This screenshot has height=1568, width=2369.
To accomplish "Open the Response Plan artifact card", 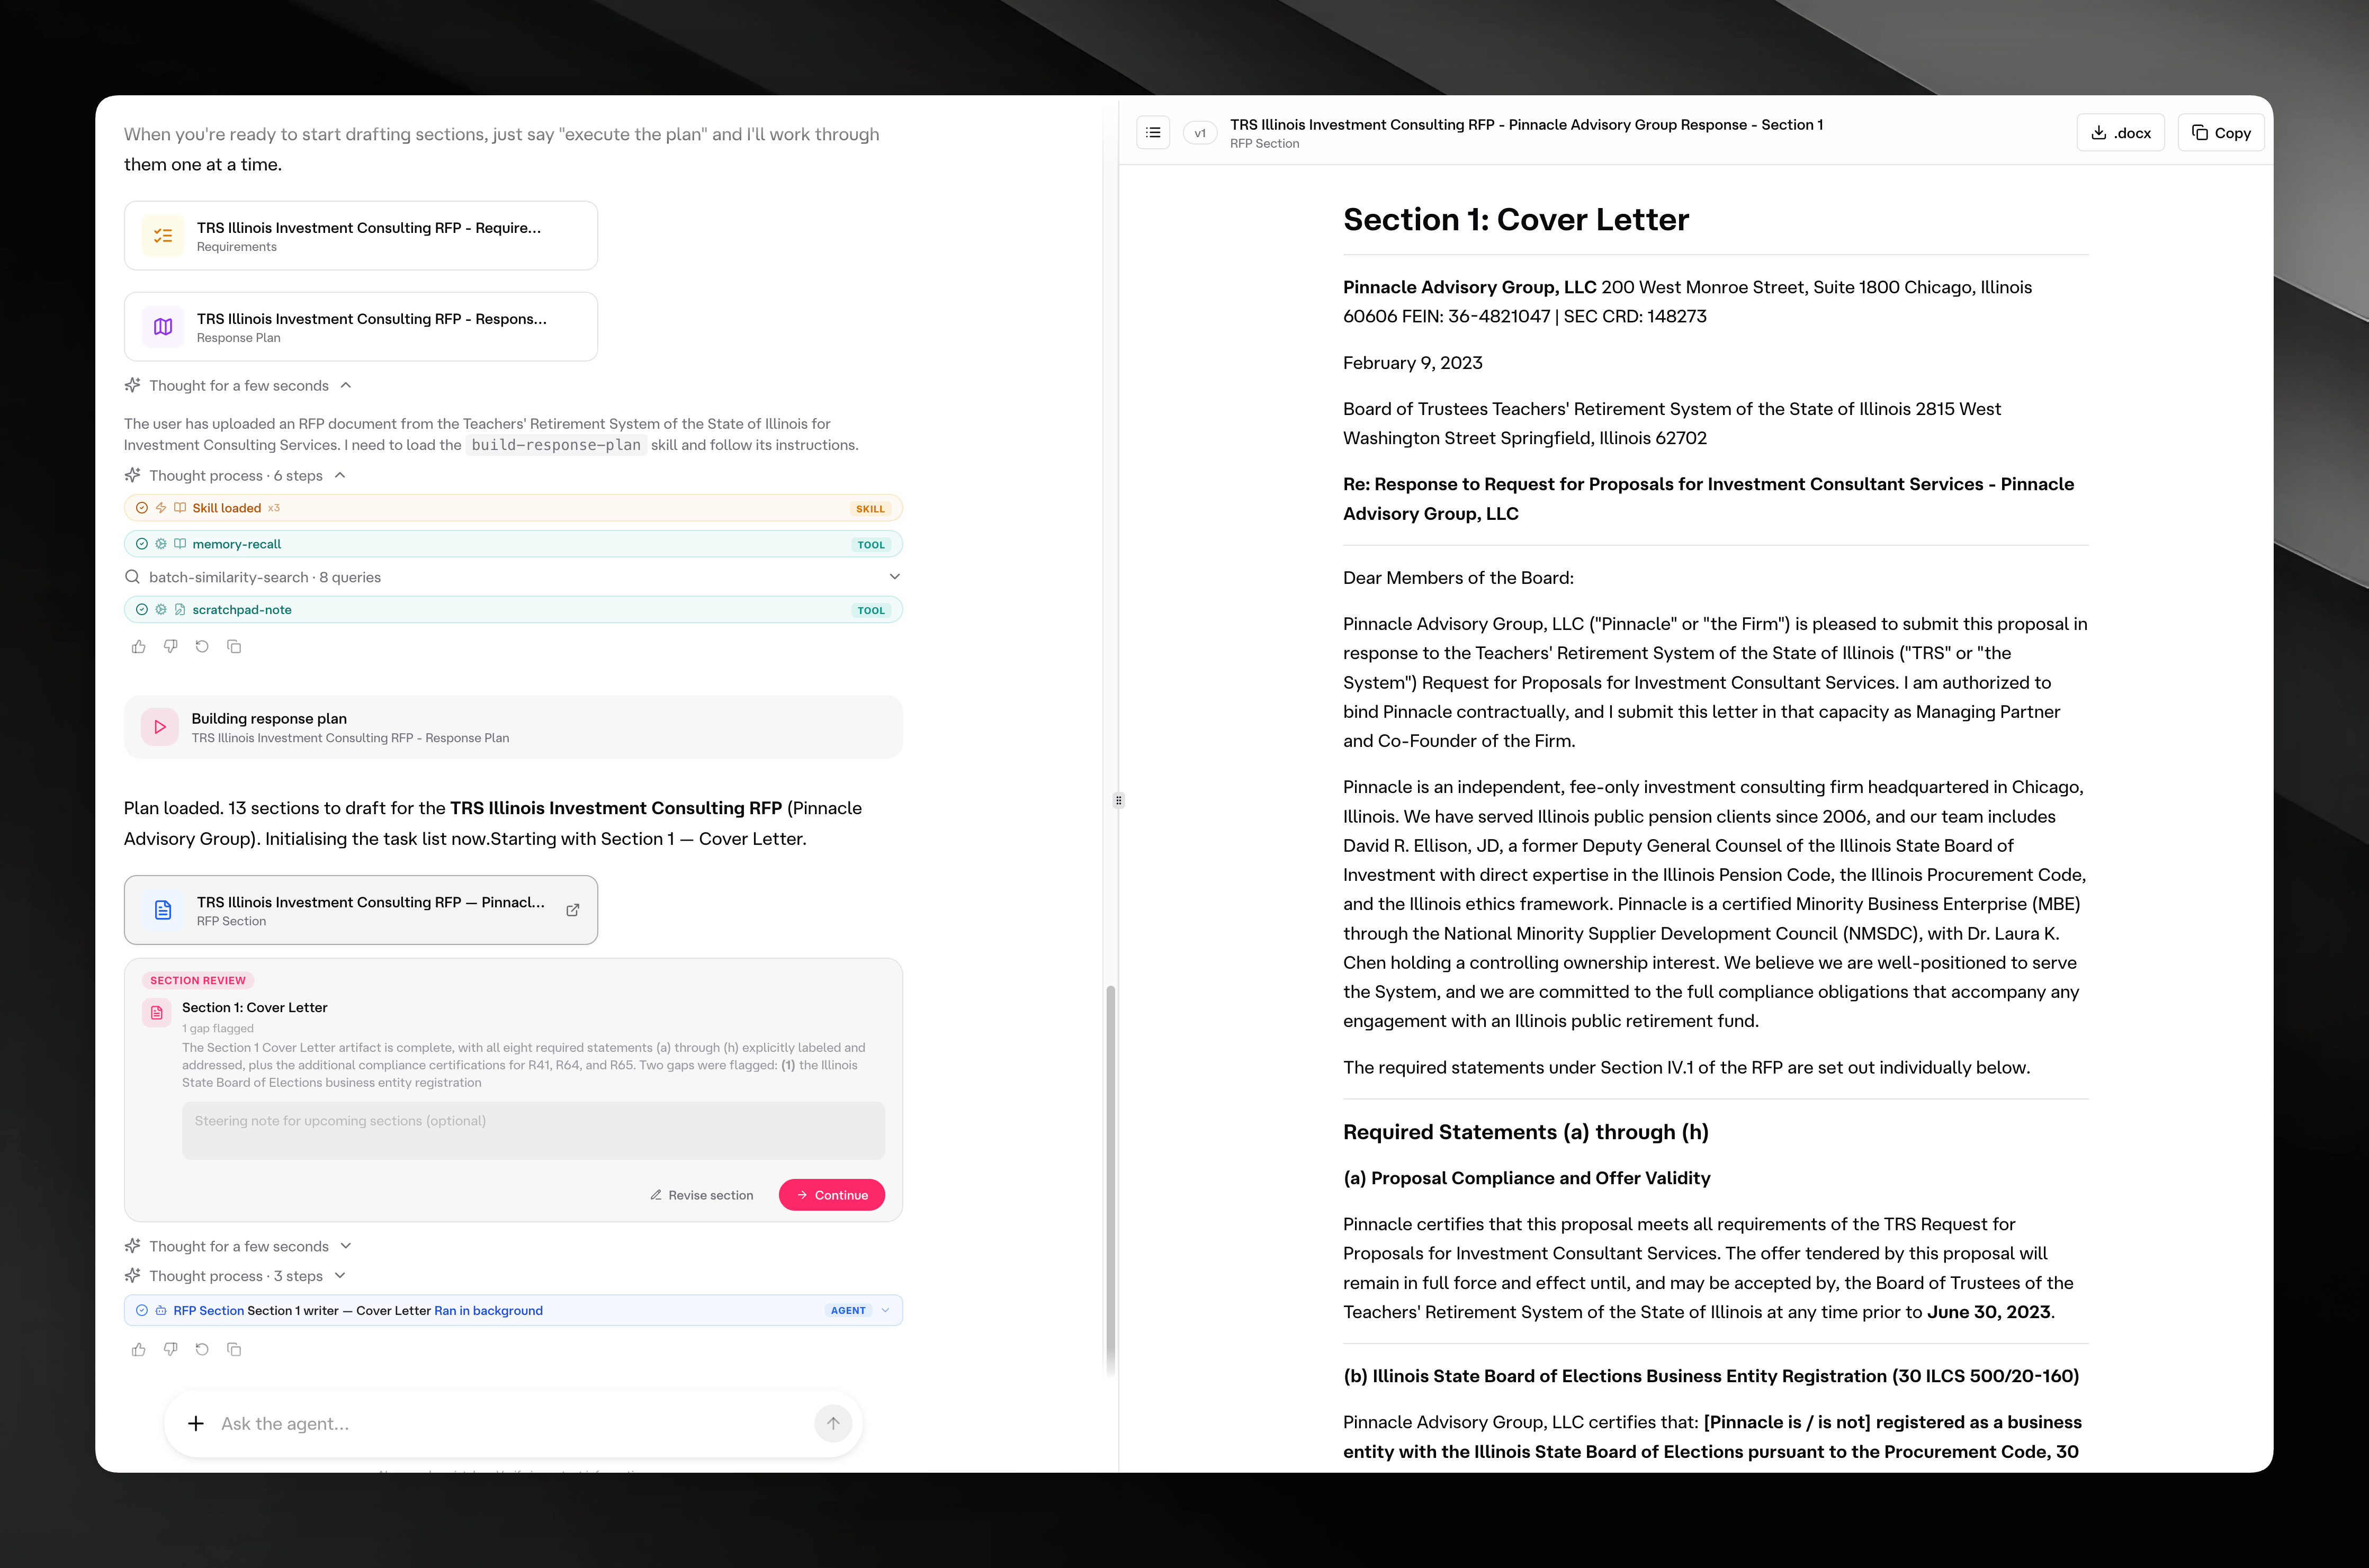I will (361, 327).
